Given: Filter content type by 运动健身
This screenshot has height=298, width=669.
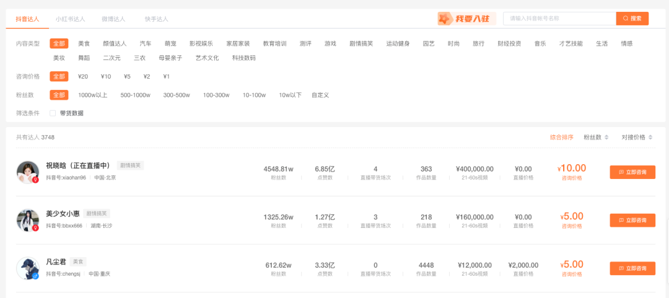Looking at the screenshot, I should pos(398,43).
